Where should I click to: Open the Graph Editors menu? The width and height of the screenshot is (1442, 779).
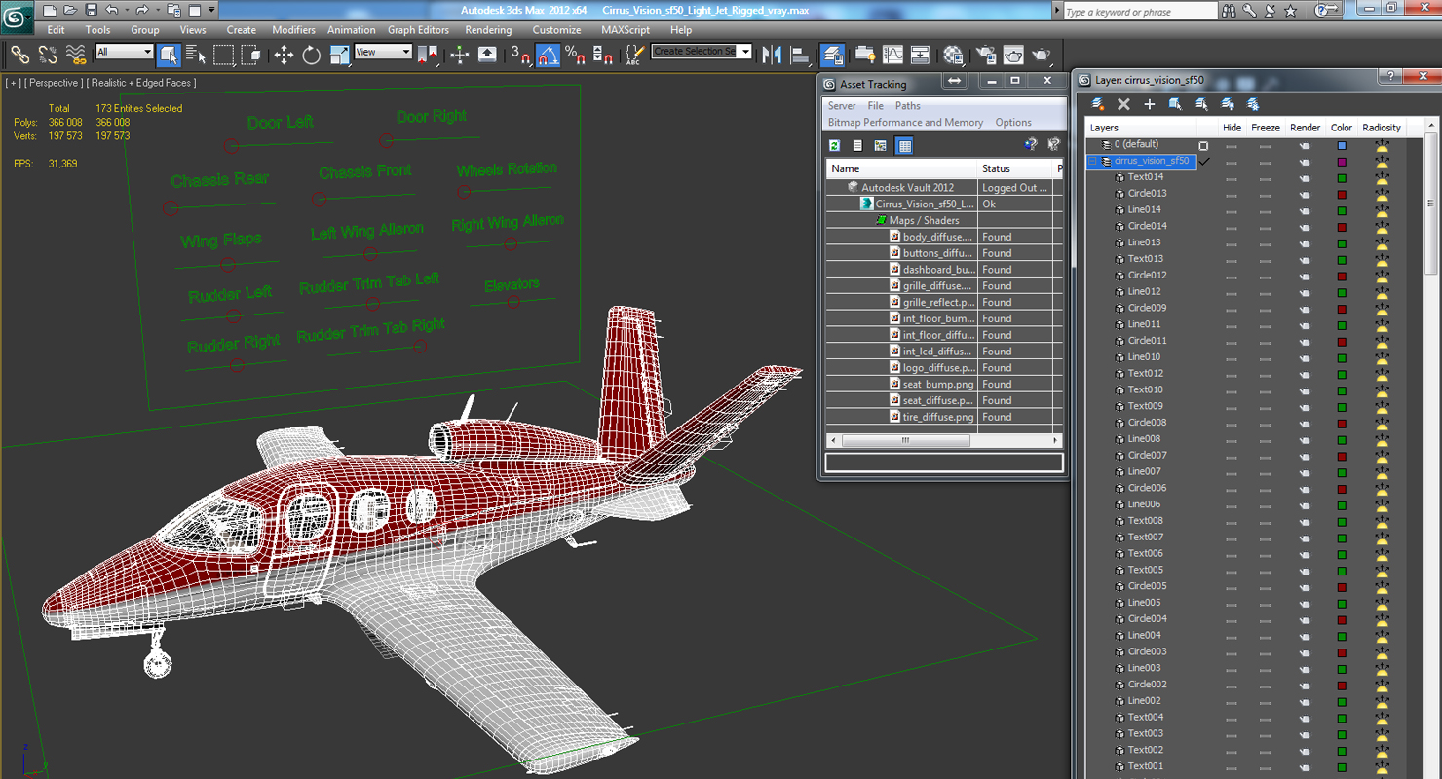(x=418, y=30)
